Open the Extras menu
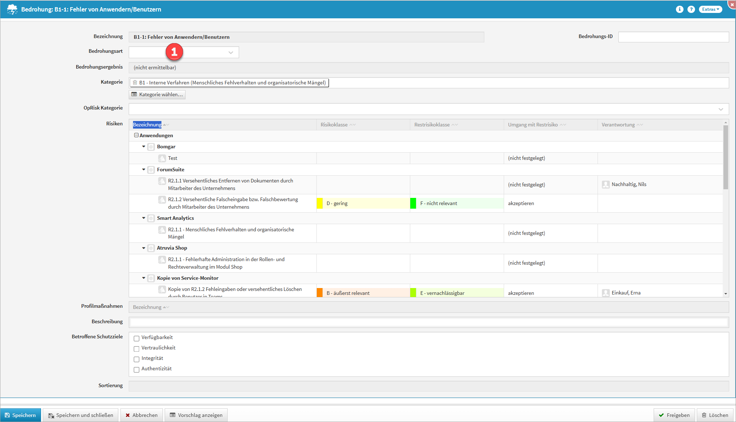 click(x=710, y=9)
